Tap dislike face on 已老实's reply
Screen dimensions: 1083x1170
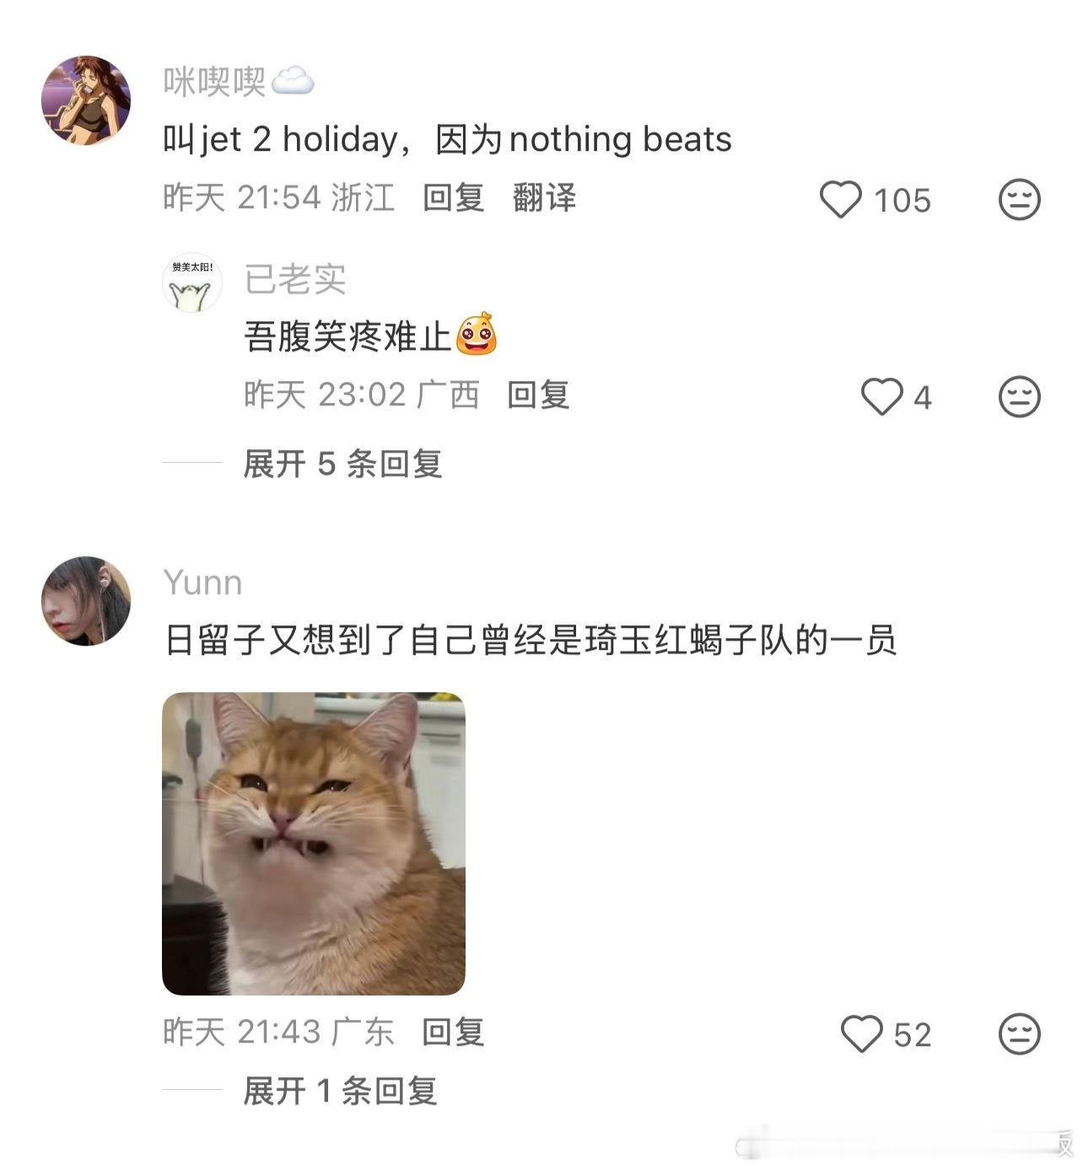click(x=1019, y=397)
